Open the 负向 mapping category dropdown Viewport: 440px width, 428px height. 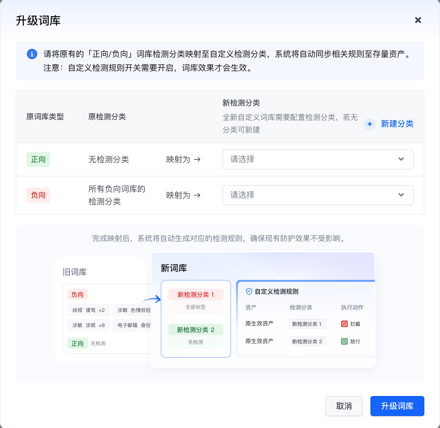point(318,195)
